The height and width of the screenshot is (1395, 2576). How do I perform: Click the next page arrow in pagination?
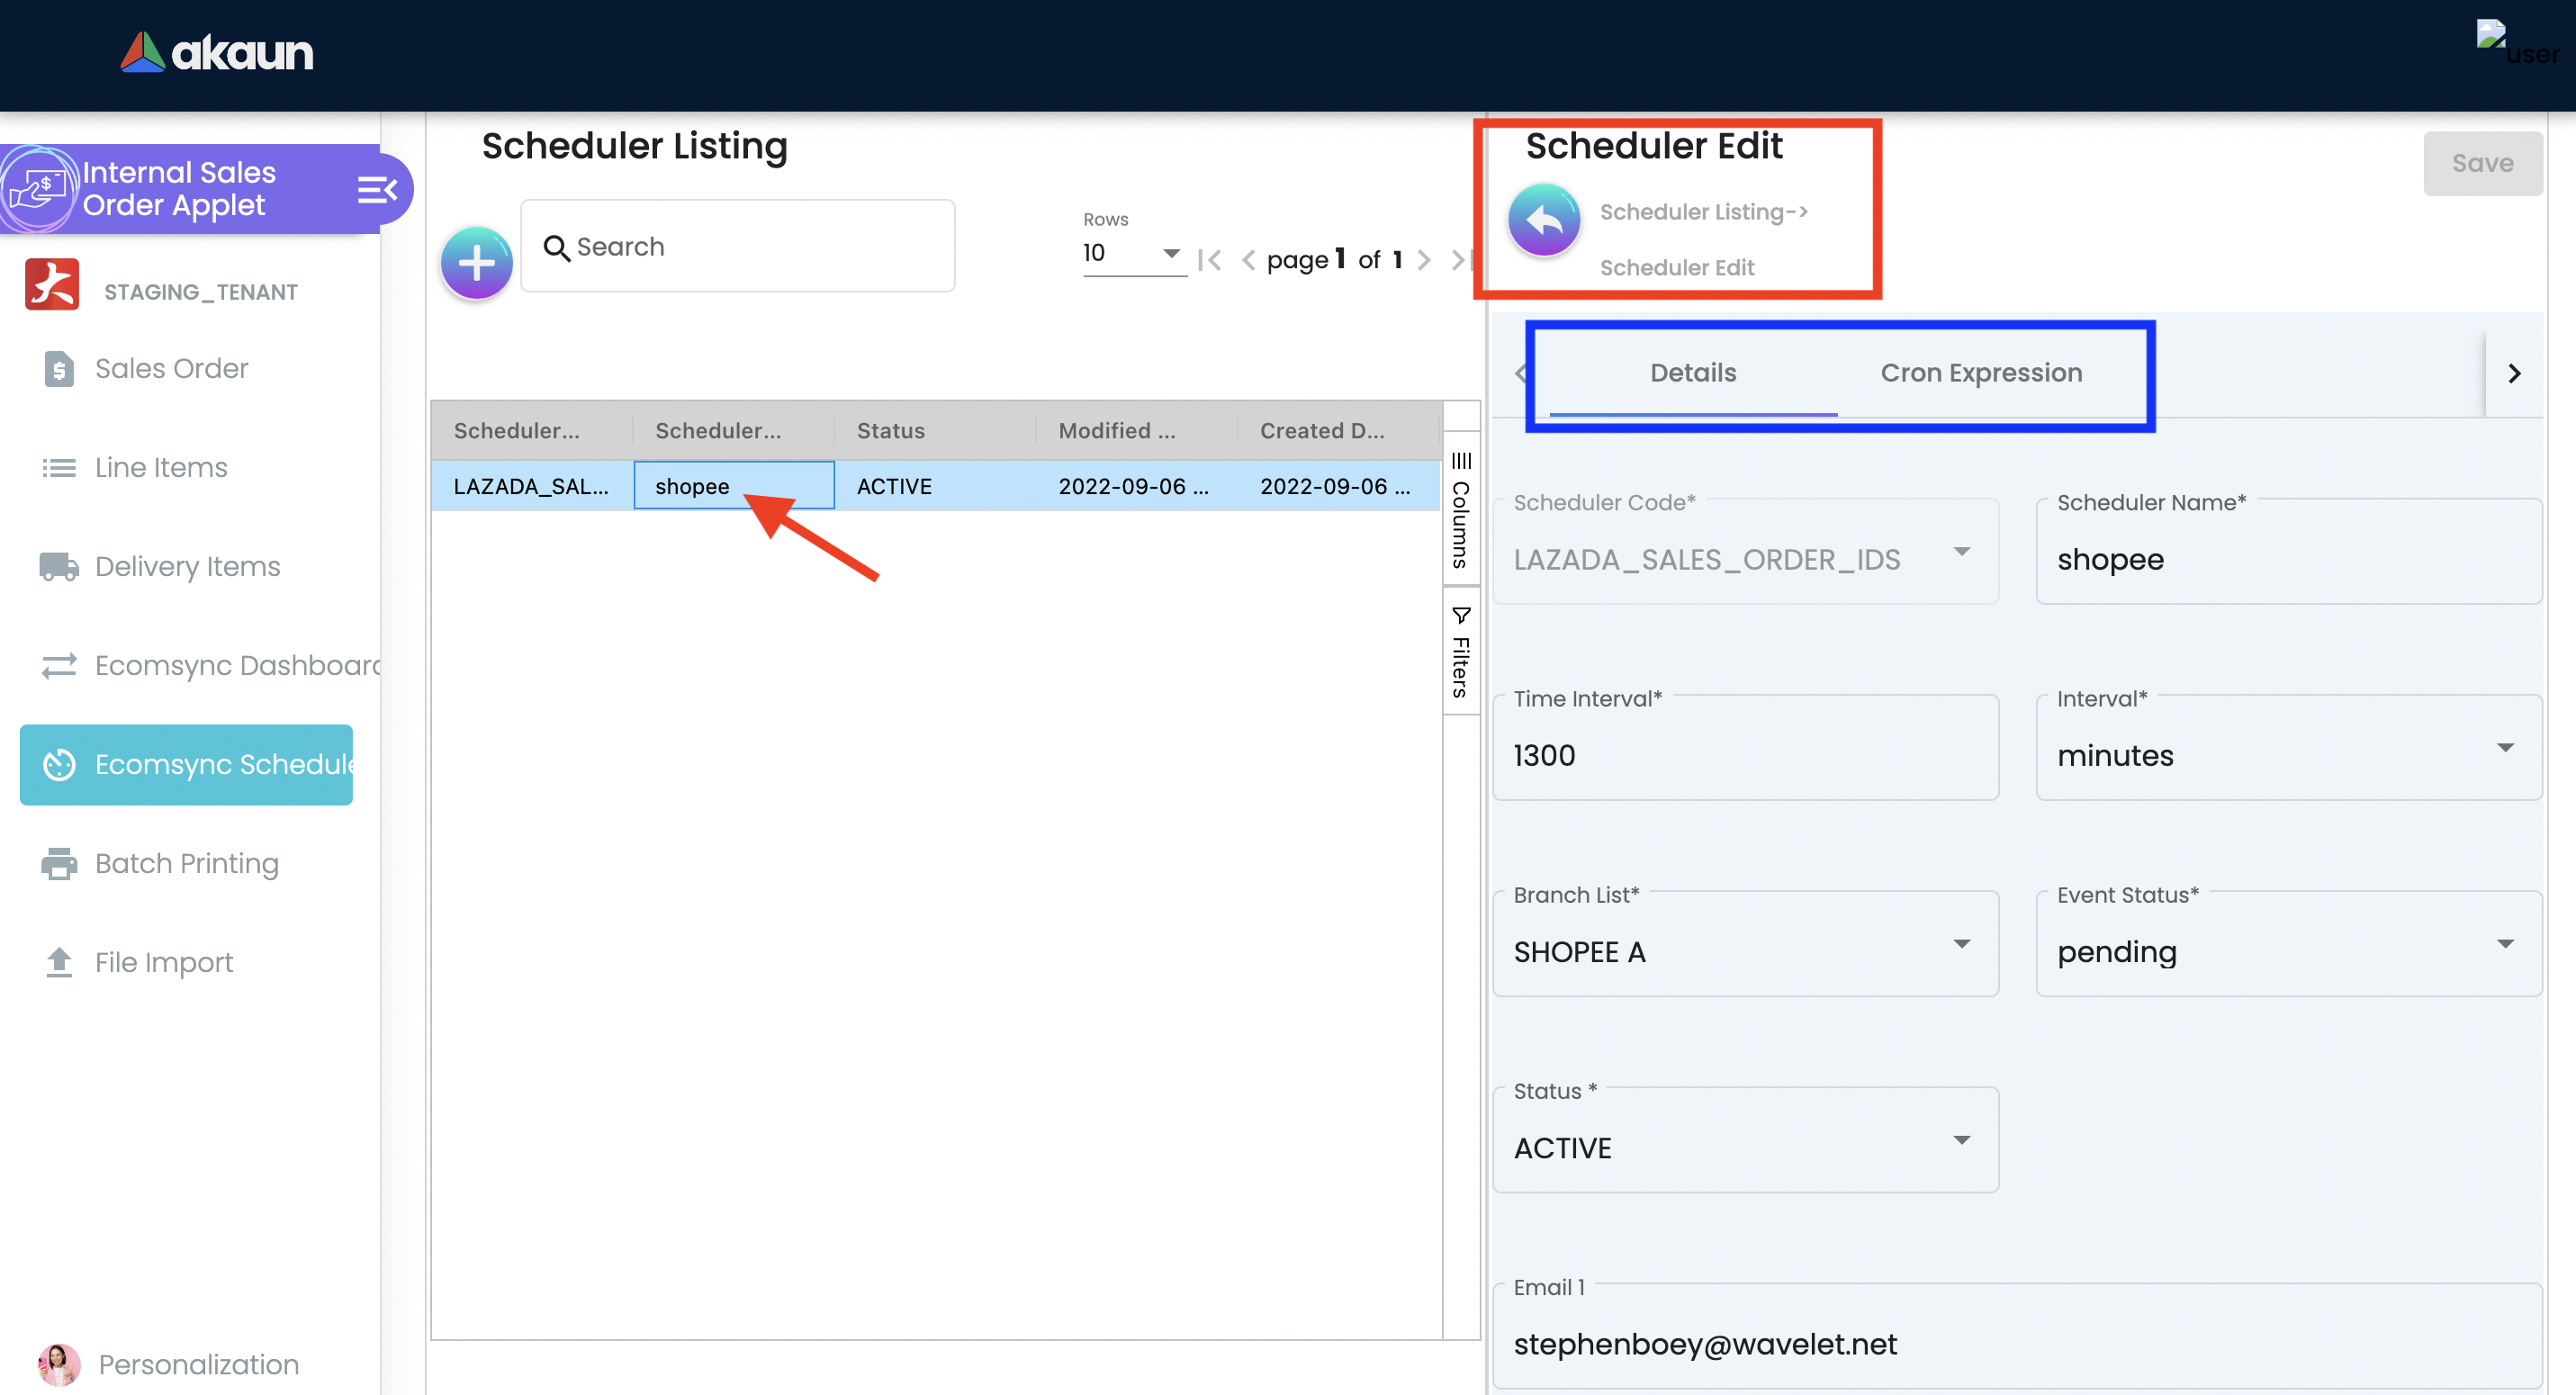click(x=1424, y=260)
